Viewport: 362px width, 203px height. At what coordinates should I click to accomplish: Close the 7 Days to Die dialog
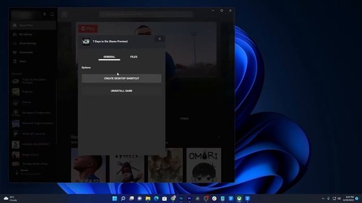(160, 39)
